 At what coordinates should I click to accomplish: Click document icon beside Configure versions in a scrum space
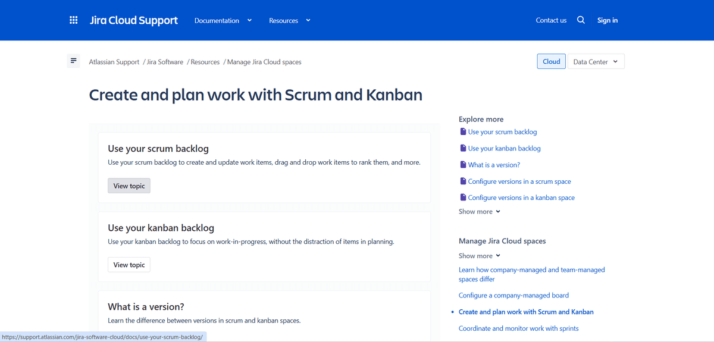click(x=463, y=181)
